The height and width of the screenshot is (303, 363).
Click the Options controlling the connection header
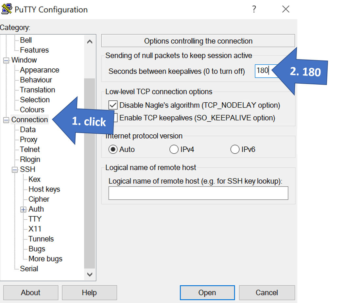198,41
